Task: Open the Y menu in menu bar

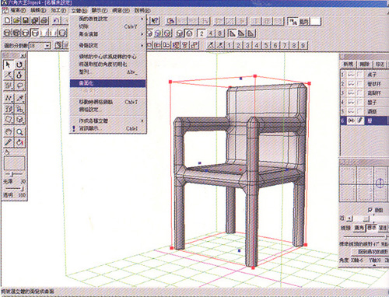Action: (x=100, y=10)
